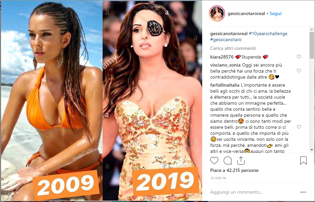The image size is (315, 202).
Task: Click the scrollbar down arrow in comments
Action: [312, 150]
